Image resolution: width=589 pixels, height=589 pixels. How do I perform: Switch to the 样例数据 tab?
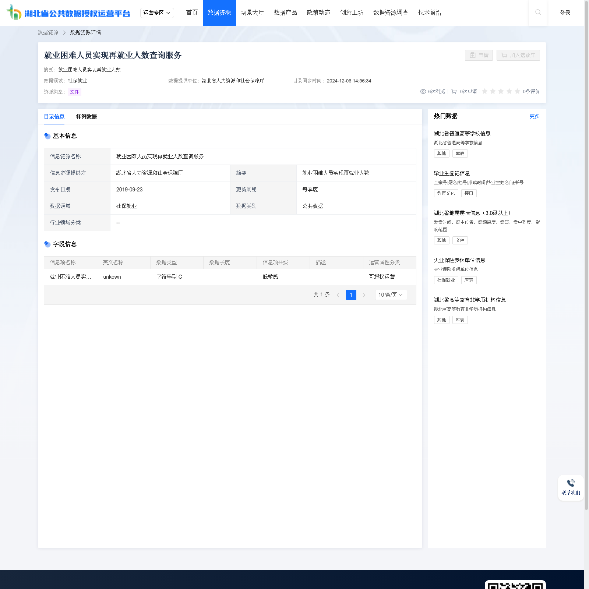point(86,117)
